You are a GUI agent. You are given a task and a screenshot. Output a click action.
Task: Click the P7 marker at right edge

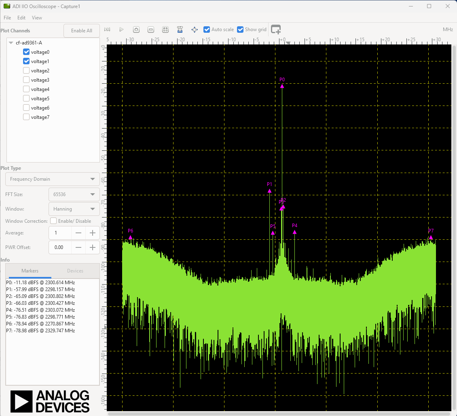coord(431,237)
